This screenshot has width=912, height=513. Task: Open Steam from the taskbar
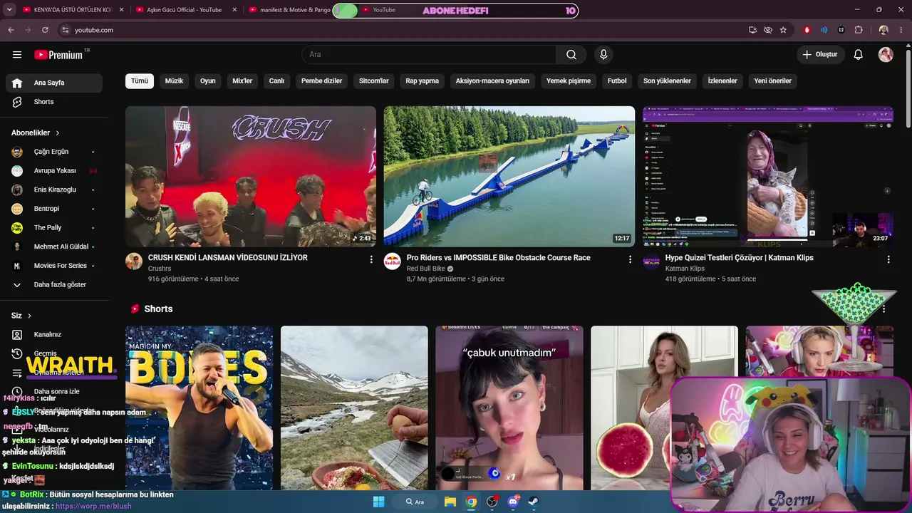tap(534, 502)
